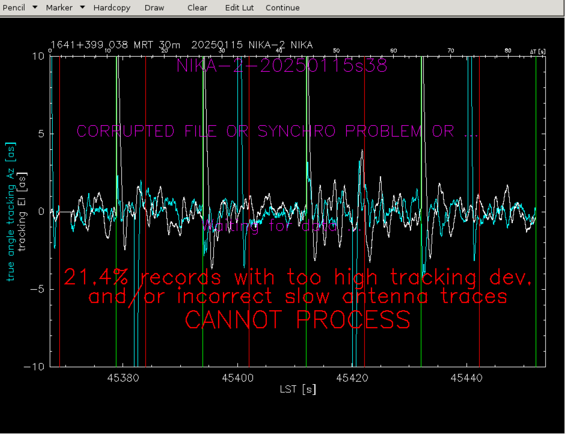Click the white tracking El axis label
The width and height of the screenshot is (566, 434).
22,212
